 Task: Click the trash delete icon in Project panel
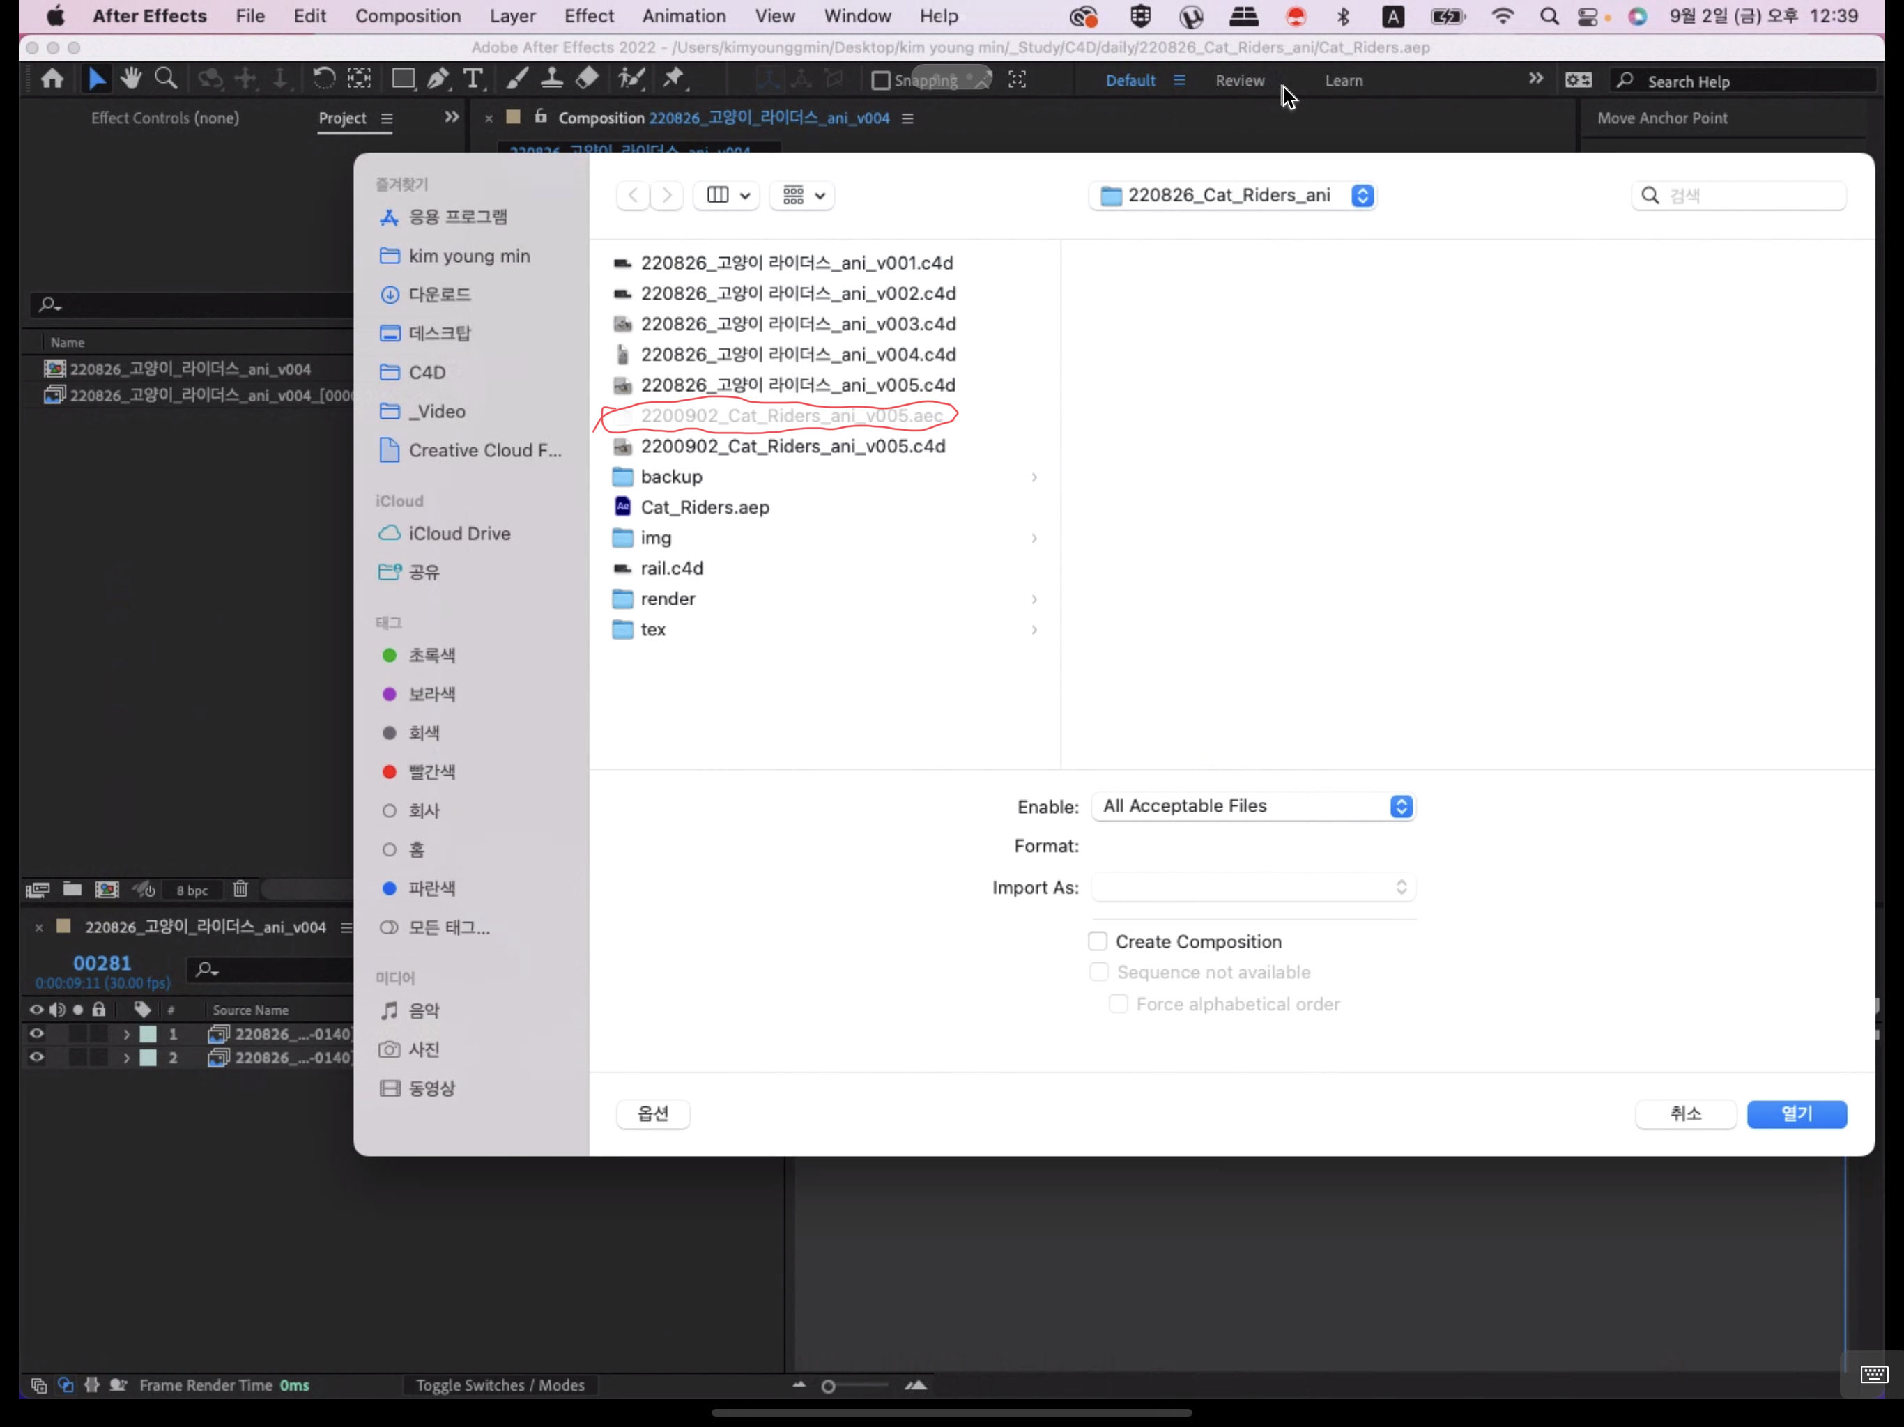click(x=240, y=890)
